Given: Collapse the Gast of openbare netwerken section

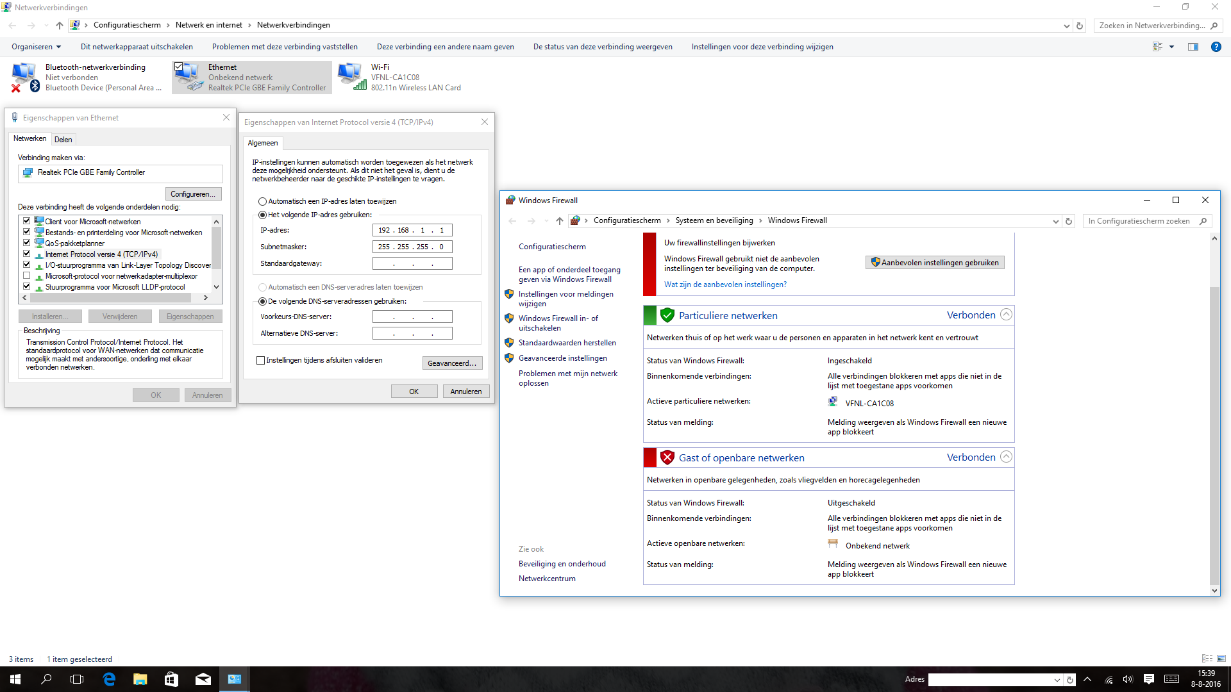Looking at the screenshot, I should (x=1007, y=457).
